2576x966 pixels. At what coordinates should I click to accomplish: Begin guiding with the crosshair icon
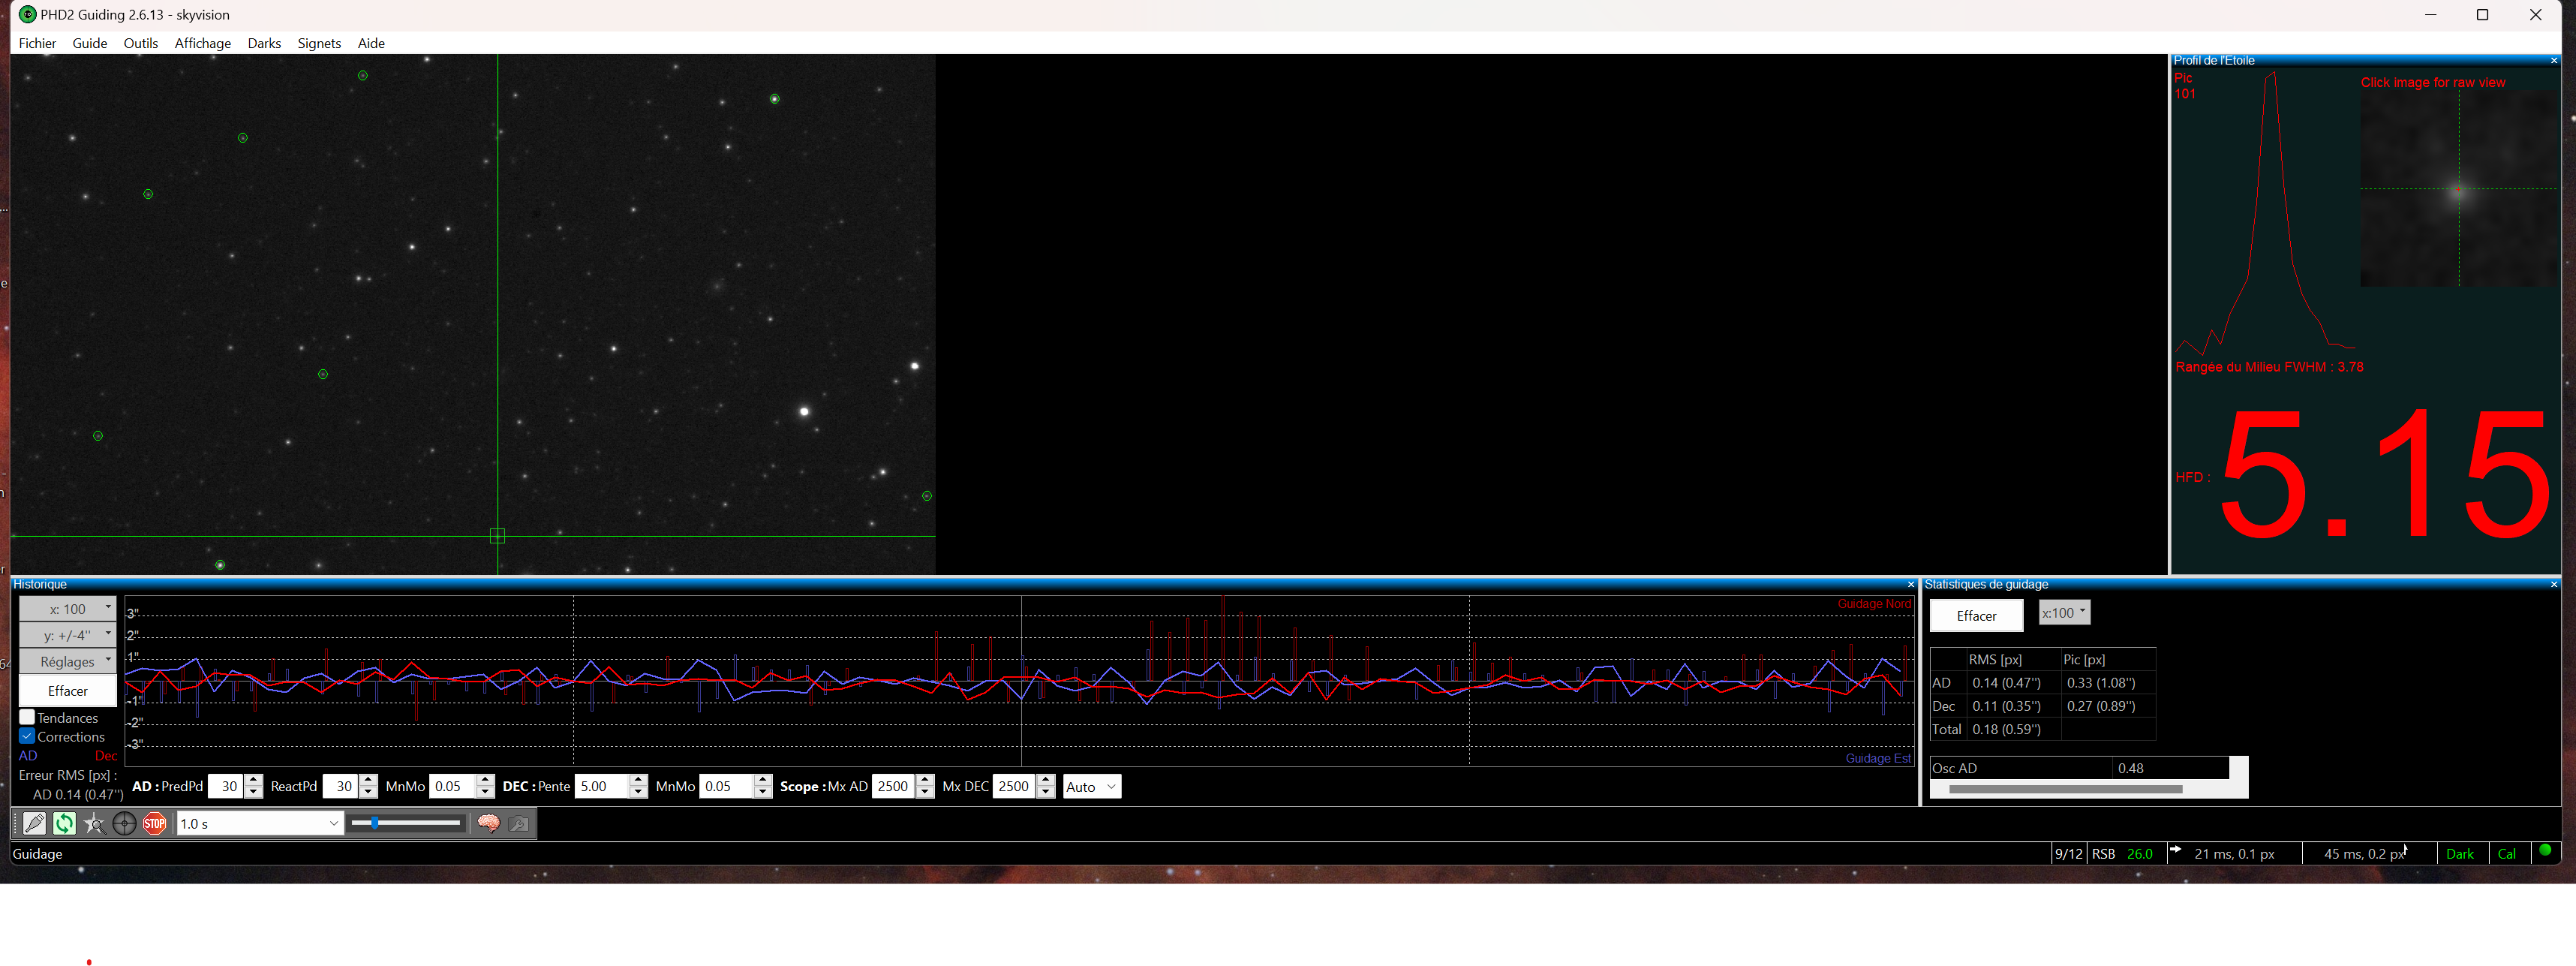point(124,823)
